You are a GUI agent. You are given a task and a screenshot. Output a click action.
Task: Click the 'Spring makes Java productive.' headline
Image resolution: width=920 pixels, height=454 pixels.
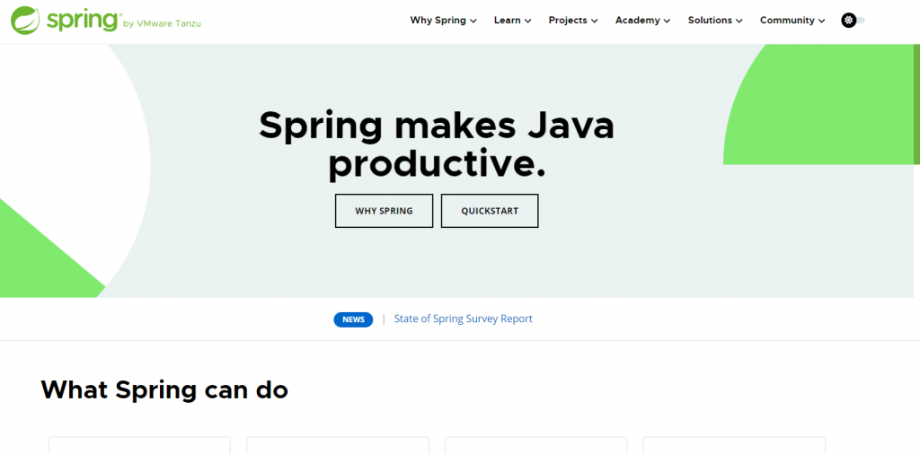pyautogui.click(x=437, y=144)
